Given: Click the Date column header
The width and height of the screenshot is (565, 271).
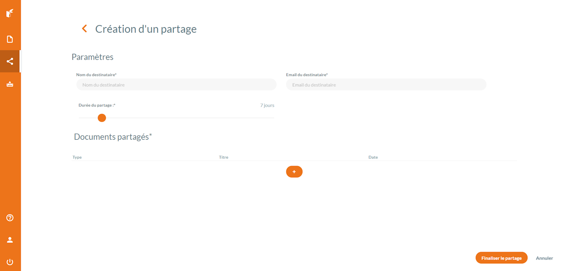Looking at the screenshot, I should (x=373, y=157).
